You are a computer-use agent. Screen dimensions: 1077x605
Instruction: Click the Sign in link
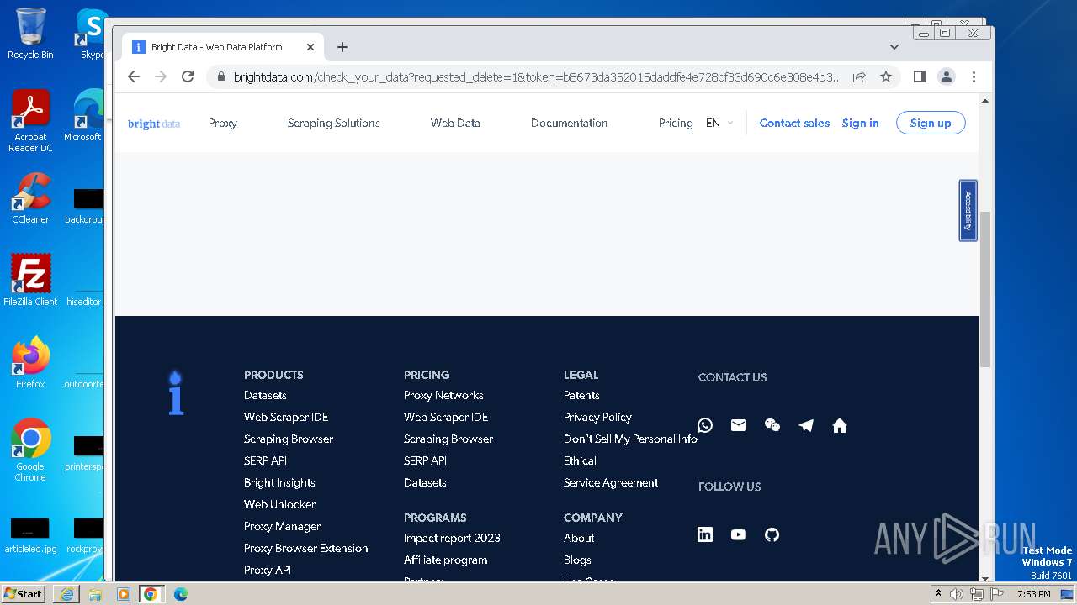coord(860,124)
